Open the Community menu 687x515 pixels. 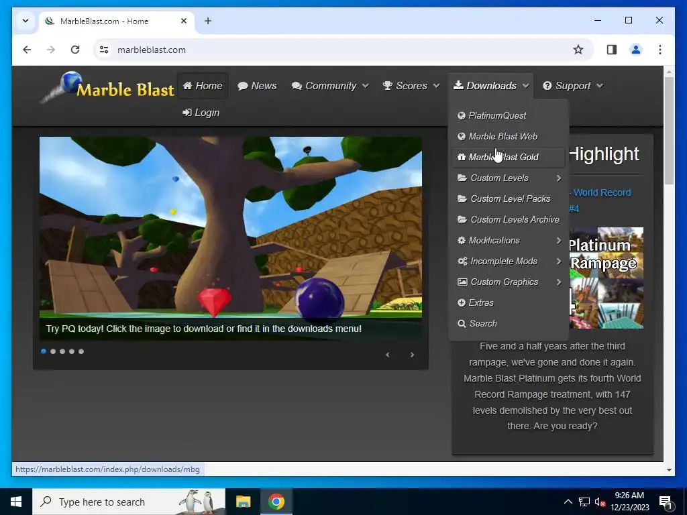pyautogui.click(x=330, y=86)
